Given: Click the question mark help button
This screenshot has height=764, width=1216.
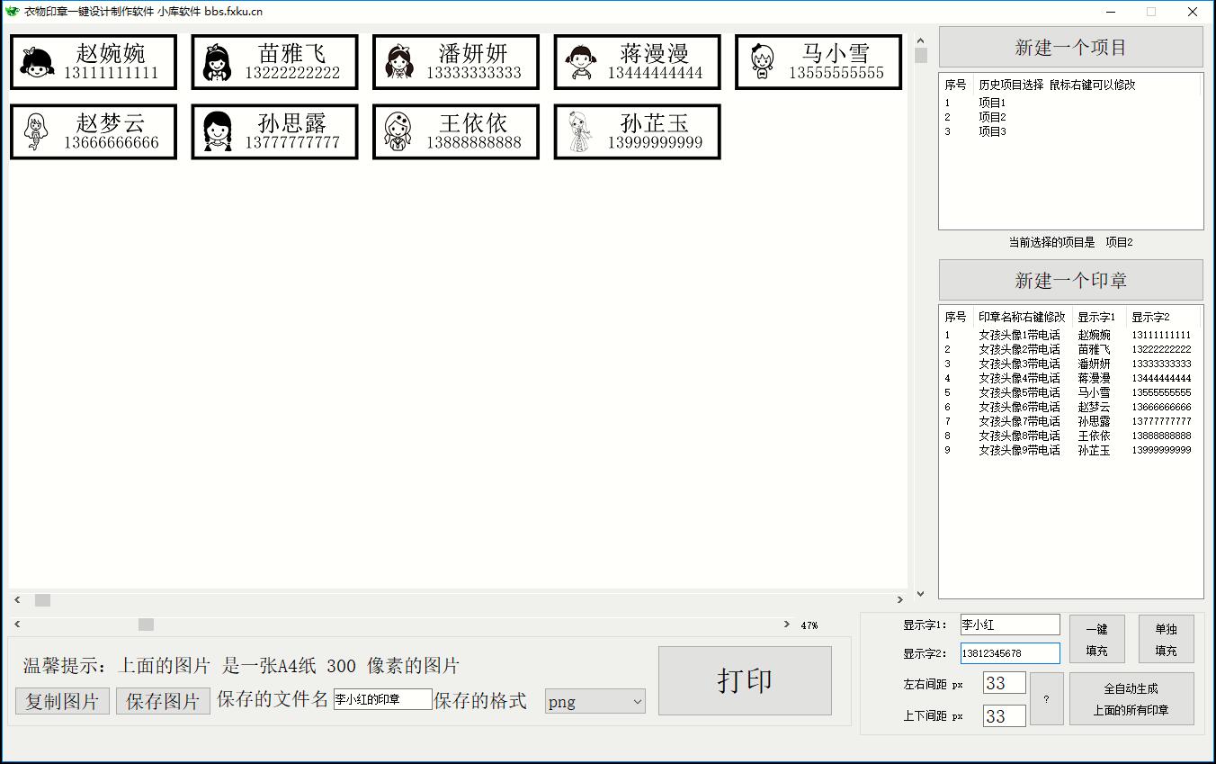Looking at the screenshot, I should 1046,699.
